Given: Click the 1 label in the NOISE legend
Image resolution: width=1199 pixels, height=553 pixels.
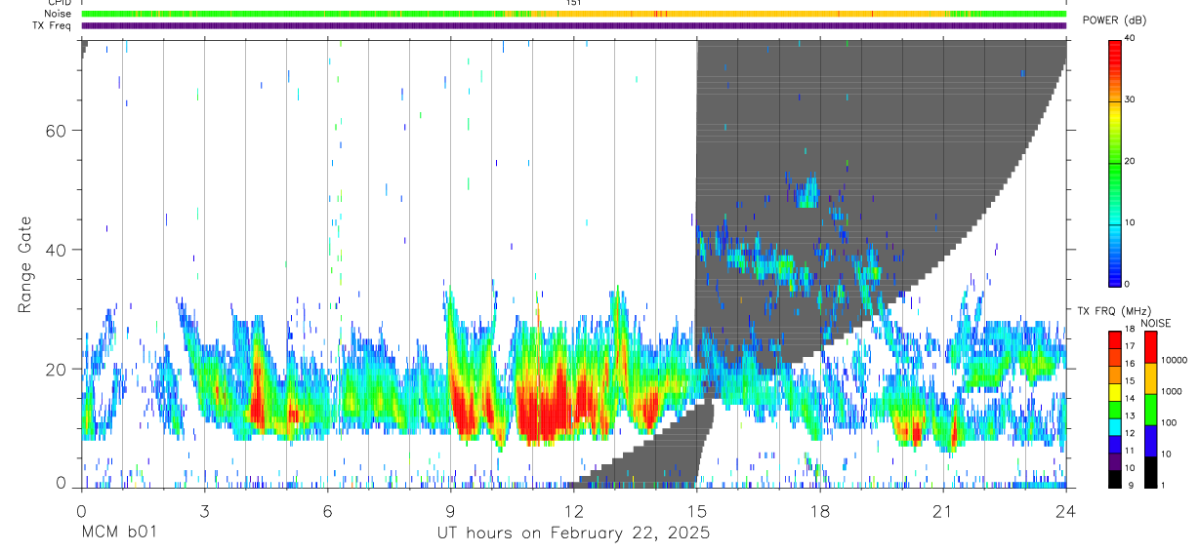Looking at the screenshot, I should [1161, 485].
